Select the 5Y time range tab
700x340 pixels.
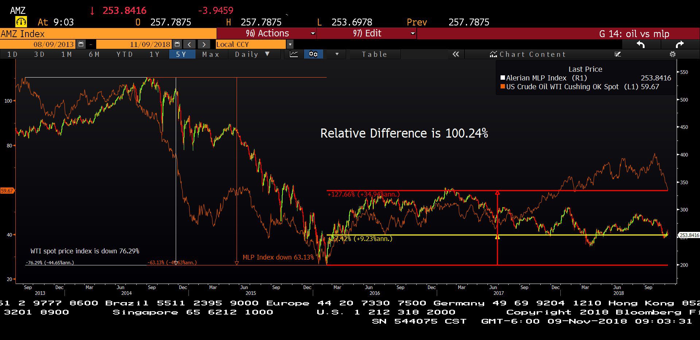182,54
